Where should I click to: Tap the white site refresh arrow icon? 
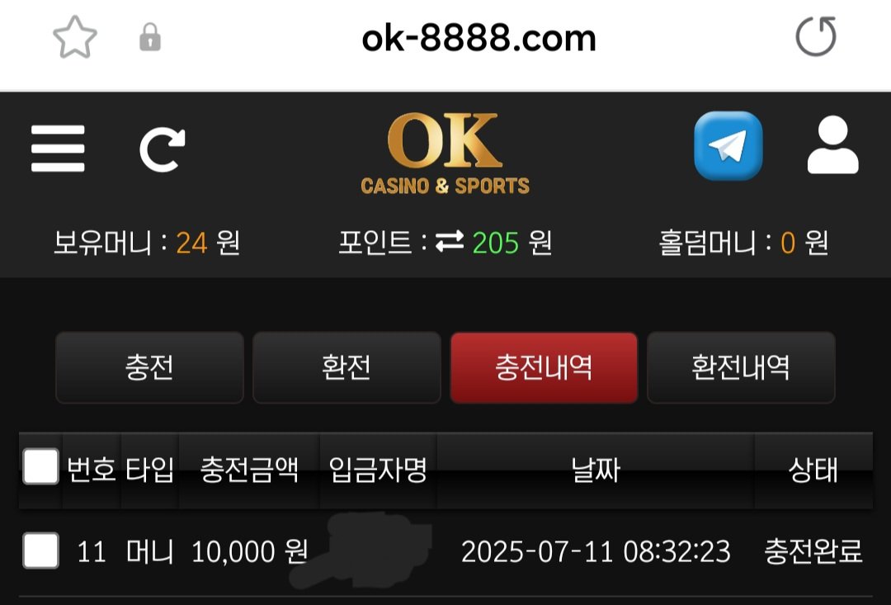pyautogui.click(x=163, y=149)
